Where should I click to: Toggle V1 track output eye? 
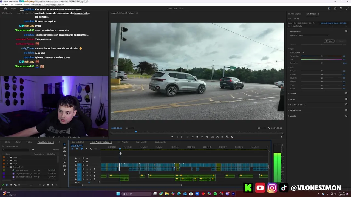click(x=87, y=165)
